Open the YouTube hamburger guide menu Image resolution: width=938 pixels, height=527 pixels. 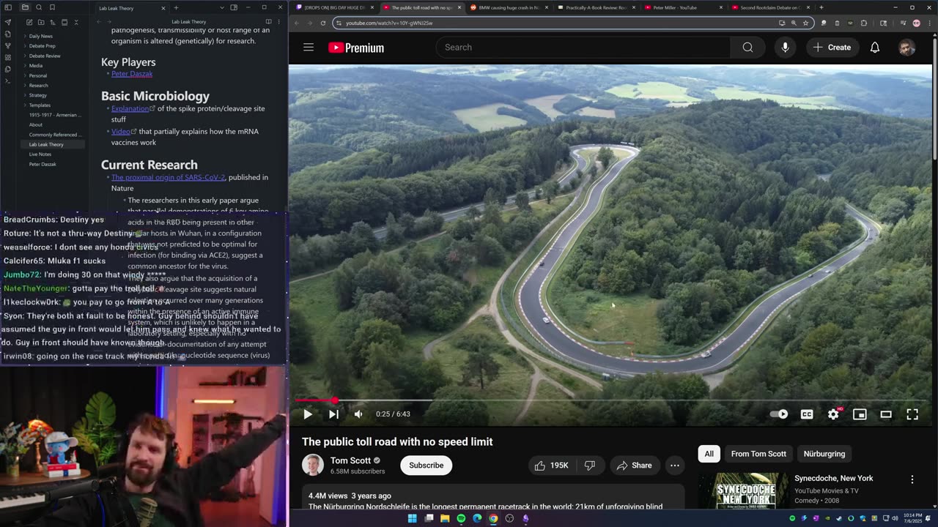[x=309, y=48]
